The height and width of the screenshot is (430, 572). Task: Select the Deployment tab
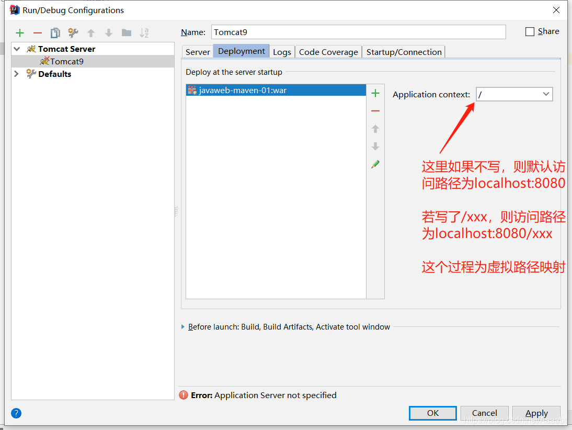tap(242, 51)
